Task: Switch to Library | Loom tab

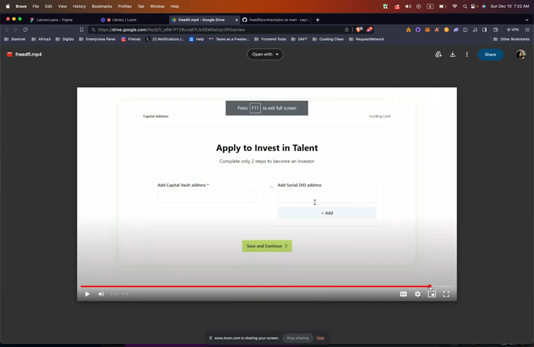Action: click(x=124, y=20)
